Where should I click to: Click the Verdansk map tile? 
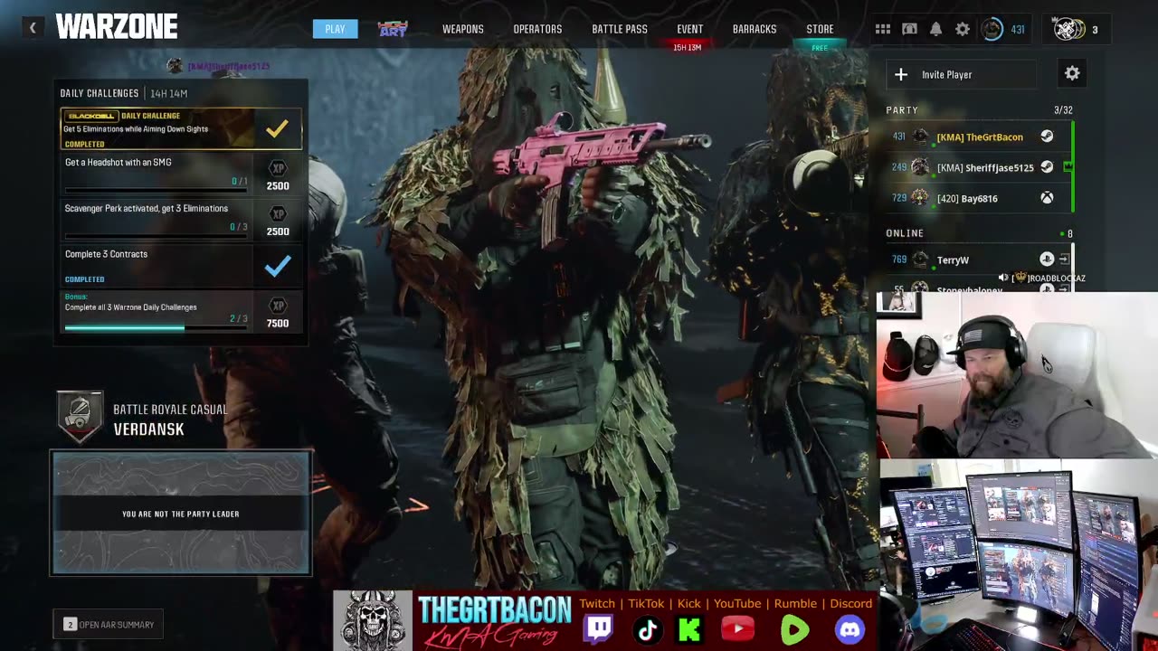point(181,513)
